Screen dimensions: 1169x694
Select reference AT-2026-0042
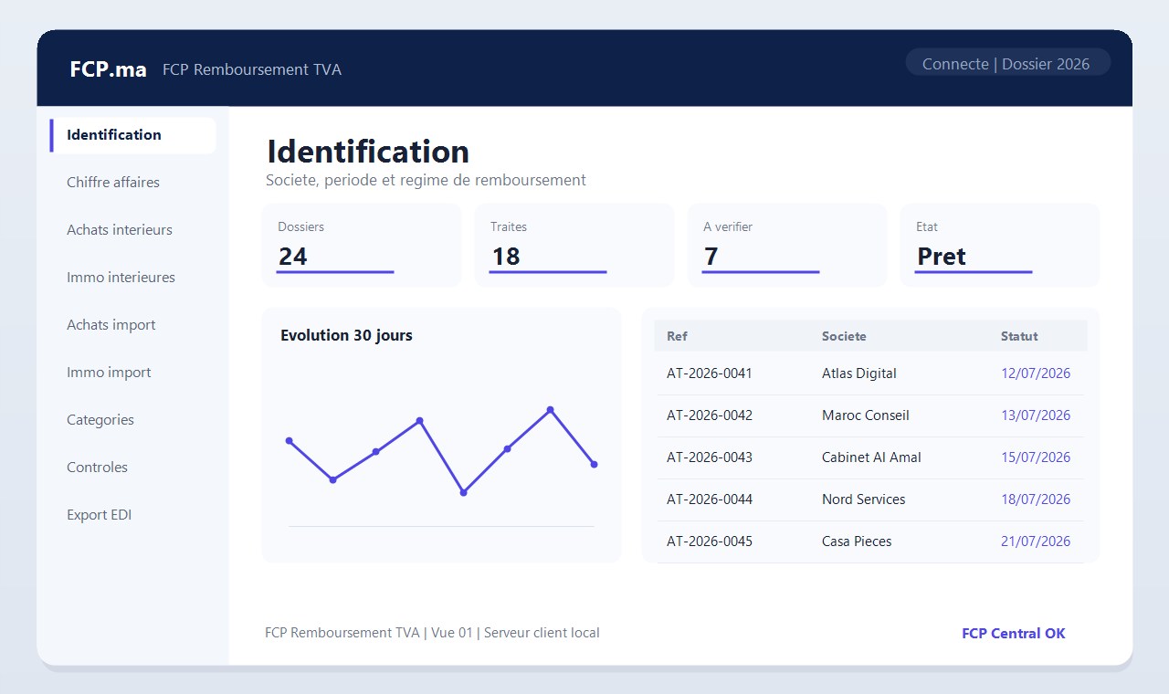coord(710,415)
